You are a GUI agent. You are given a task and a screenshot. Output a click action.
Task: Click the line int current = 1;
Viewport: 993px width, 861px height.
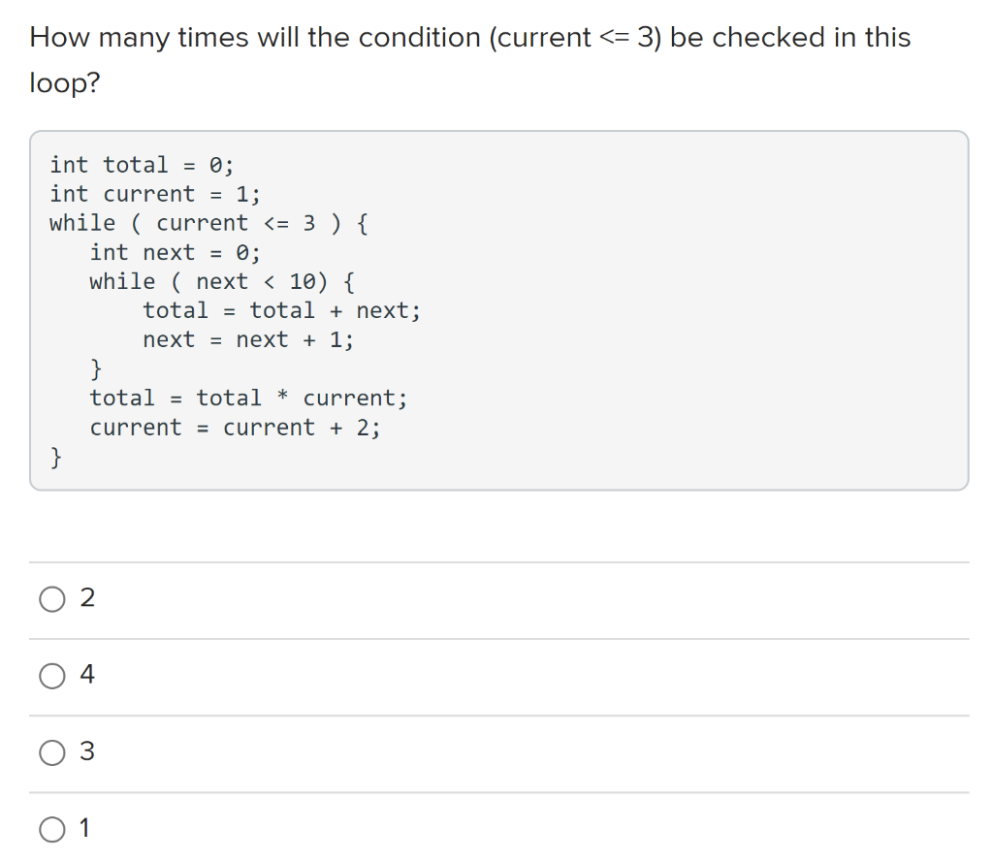tap(153, 194)
